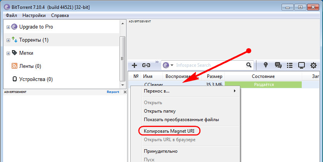Viewport: 323px width, 162px height.
Task: Select Upgrade to Pro in sidebar
Action: [x=36, y=27]
